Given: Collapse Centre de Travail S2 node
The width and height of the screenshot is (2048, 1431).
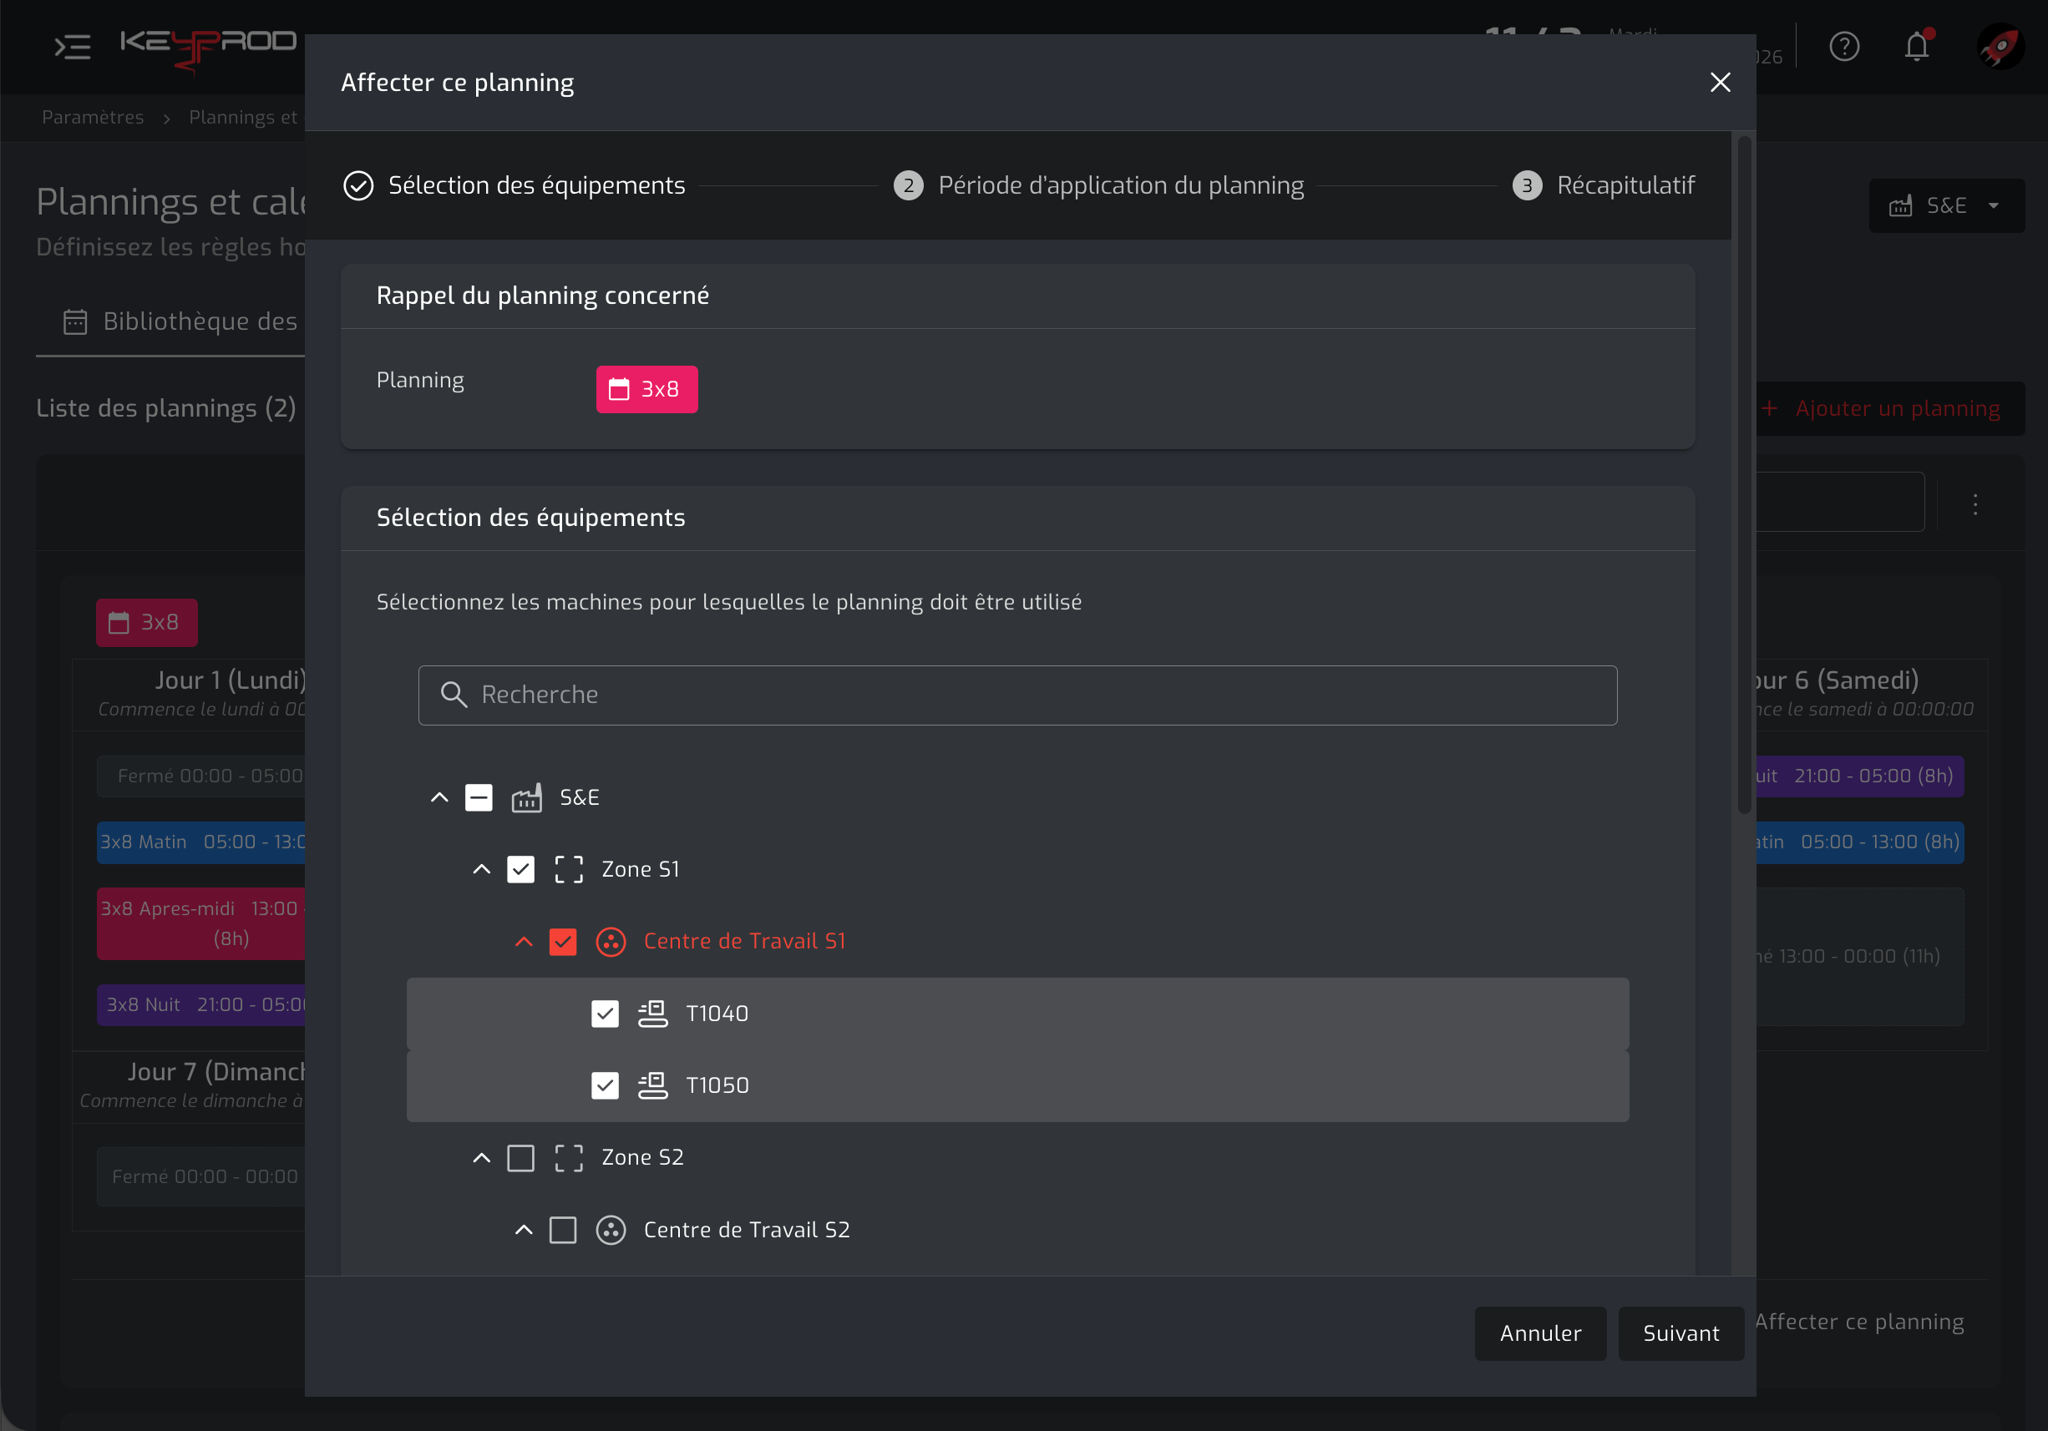Looking at the screenshot, I should click(x=524, y=1230).
